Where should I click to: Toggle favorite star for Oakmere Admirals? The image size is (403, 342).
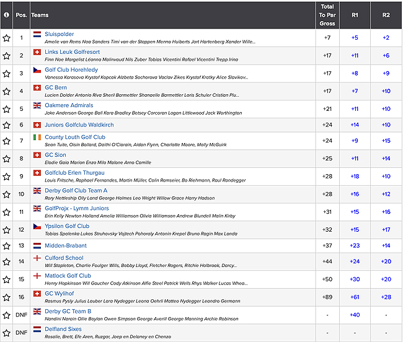6,109
